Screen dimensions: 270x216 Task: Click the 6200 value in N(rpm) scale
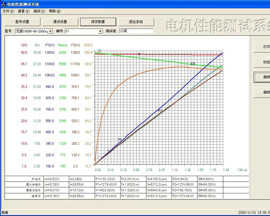point(63,53)
